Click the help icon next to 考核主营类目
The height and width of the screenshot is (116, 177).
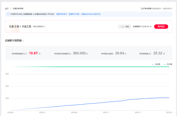(x=45, y=27)
